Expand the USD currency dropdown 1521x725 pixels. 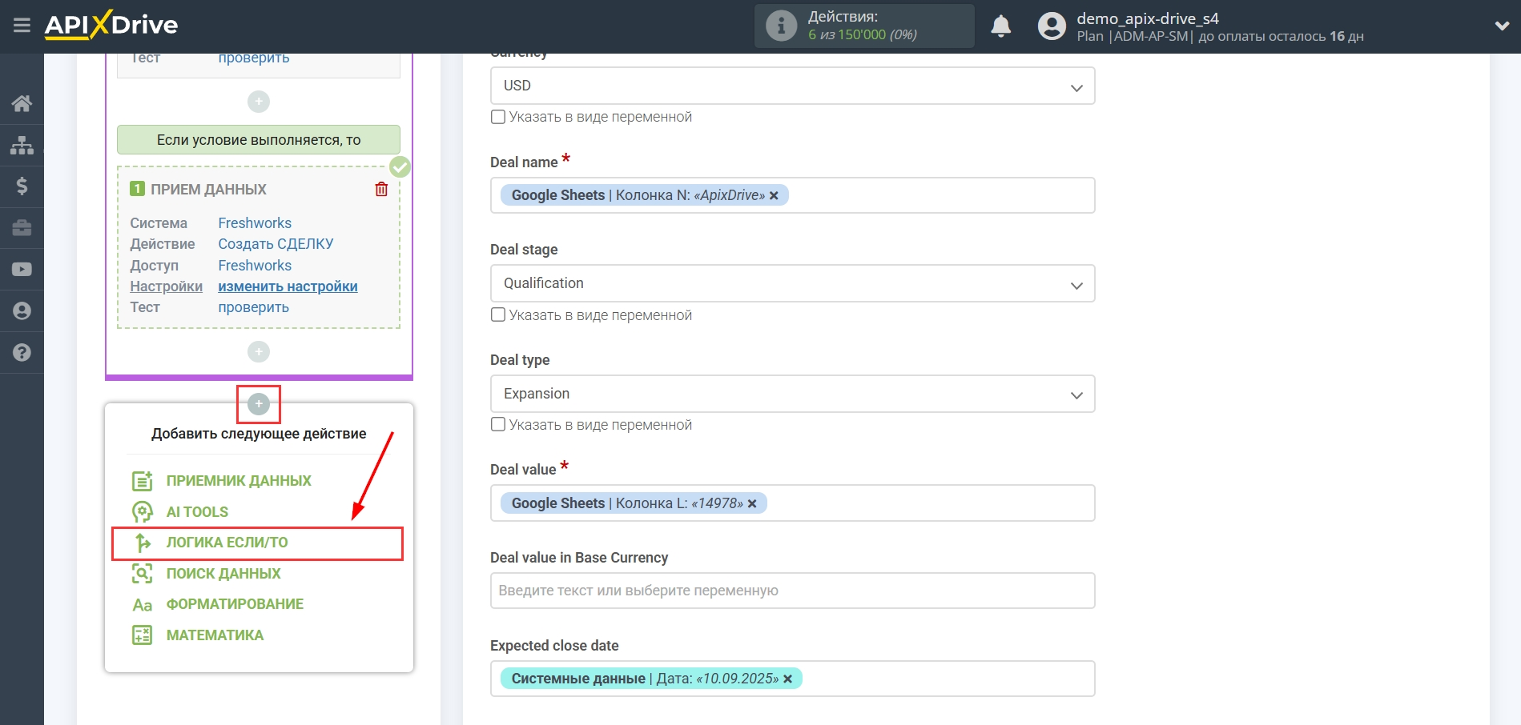pyautogui.click(x=791, y=86)
